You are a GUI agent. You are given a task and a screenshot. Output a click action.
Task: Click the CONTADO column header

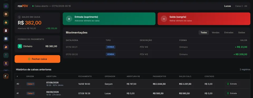coord(209,76)
